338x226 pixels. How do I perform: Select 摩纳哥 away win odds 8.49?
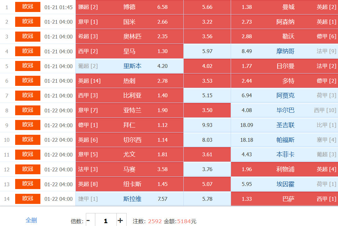[x=247, y=51]
